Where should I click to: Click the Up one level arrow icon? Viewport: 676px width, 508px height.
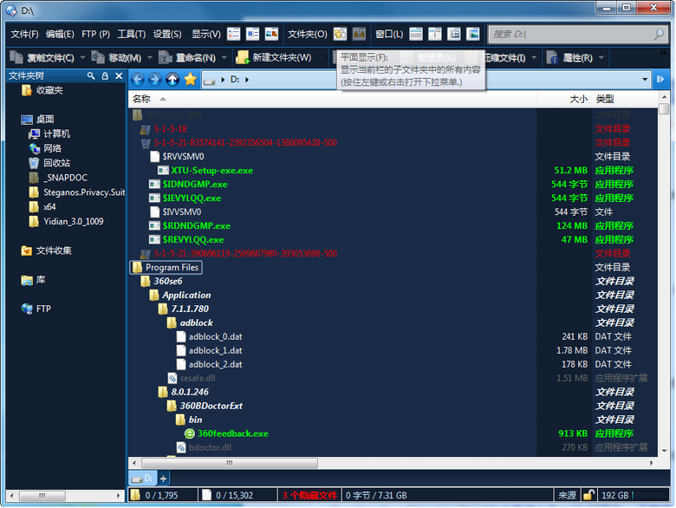172,79
